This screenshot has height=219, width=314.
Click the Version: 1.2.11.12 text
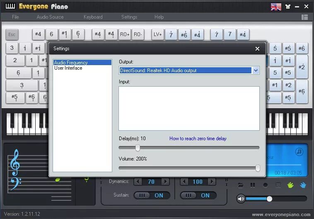(22, 214)
